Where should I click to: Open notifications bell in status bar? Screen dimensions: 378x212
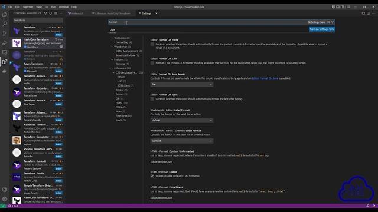[x=374, y=206]
